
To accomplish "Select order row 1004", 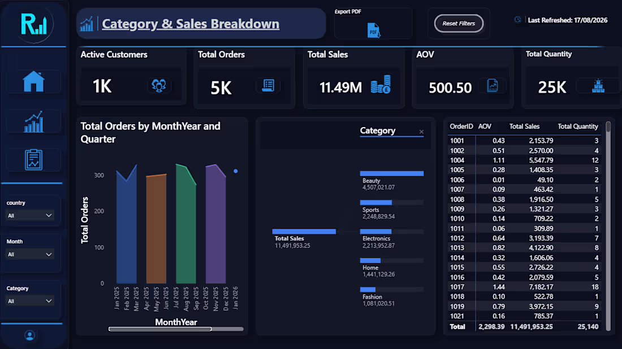I will point(524,160).
